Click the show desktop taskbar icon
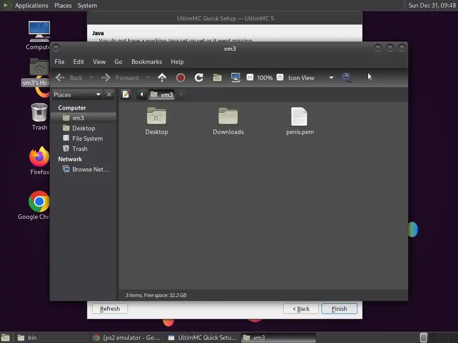The width and height of the screenshot is (458, 343). (x=5, y=338)
